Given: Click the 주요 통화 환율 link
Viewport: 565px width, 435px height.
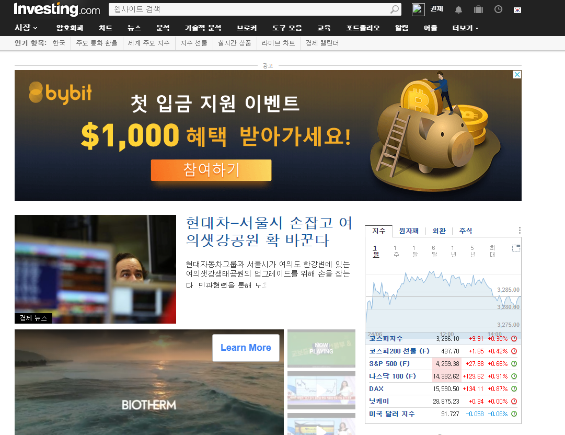Looking at the screenshot, I should click(x=97, y=43).
